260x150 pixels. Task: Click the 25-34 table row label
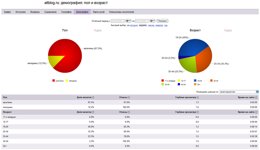[x=6, y=132]
